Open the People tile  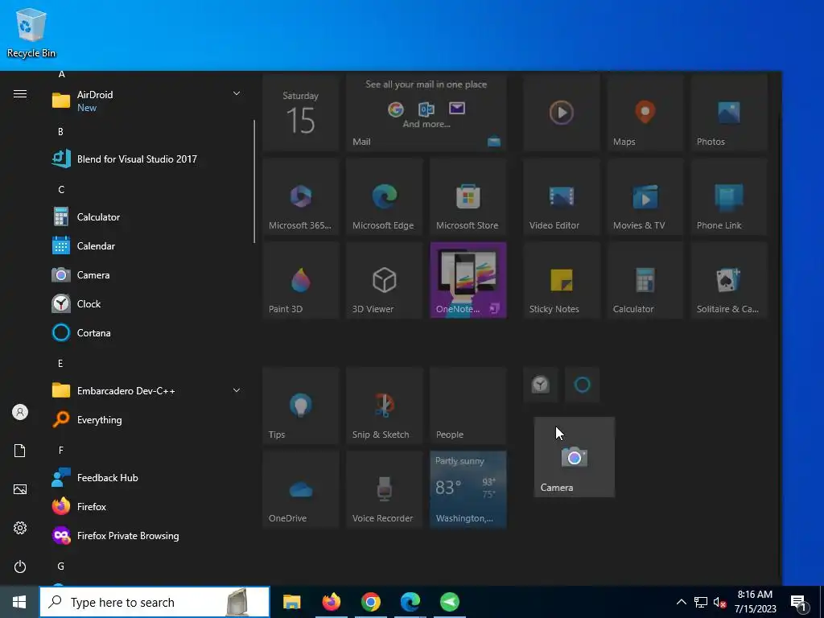pyautogui.click(x=468, y=406)
